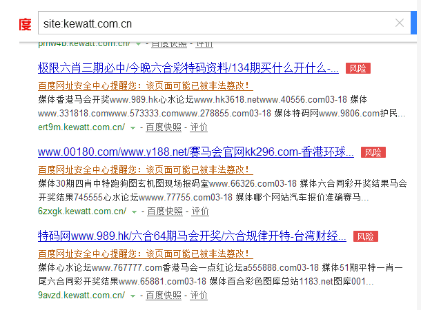Focus the site:kewatt.com.cn search field
Screen dimensions: 421x310
pyautogui.click(x=207, y=23)
